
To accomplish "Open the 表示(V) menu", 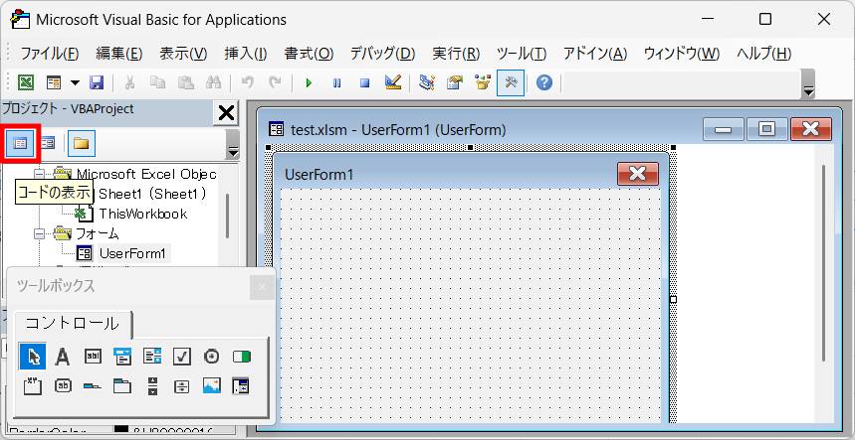I will [x=183, y=54].
